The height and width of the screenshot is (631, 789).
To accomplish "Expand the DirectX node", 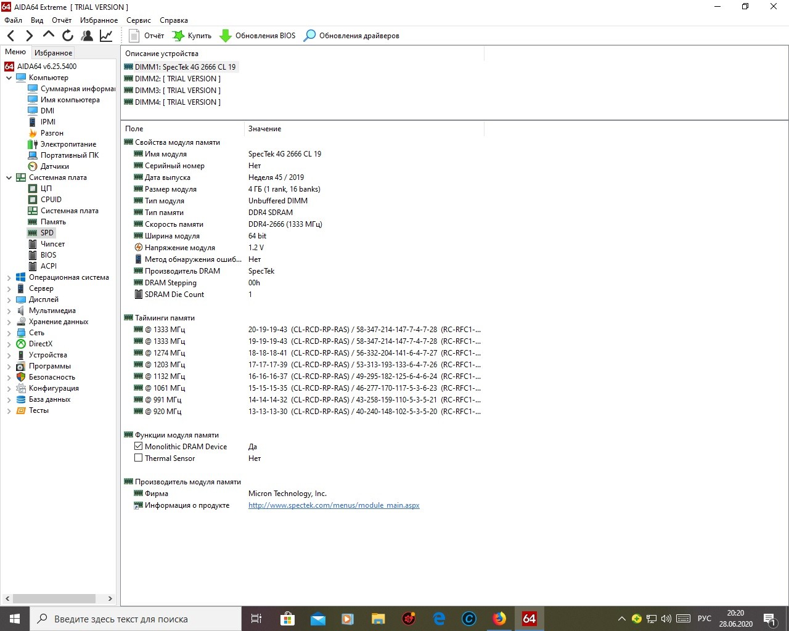I will 9,344.
